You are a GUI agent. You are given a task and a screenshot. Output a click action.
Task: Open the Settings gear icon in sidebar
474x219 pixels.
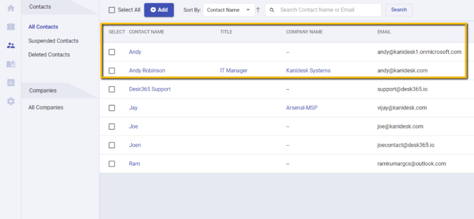(11, 101)
